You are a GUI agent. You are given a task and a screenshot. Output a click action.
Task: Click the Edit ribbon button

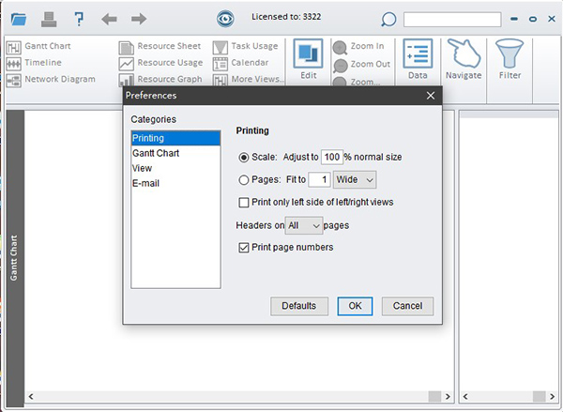(308, 59)
